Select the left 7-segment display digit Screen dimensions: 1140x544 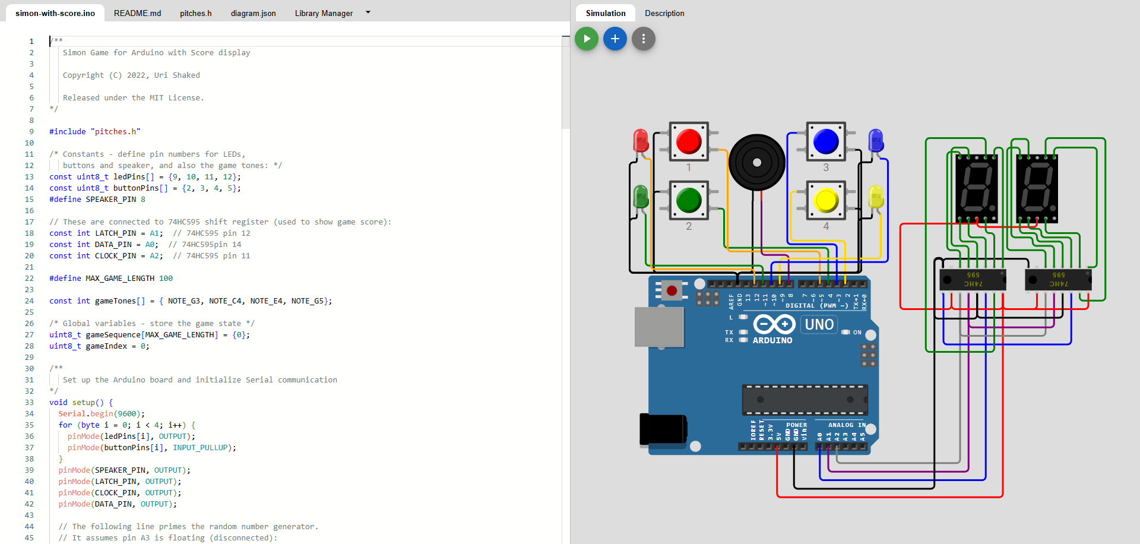[x=976, y=189]
